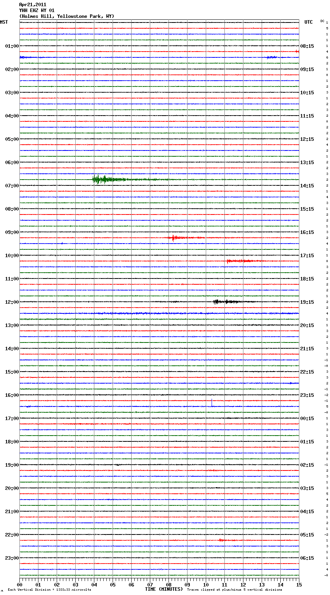Click the Each Vertical Division = 1333.33 microvolts note
The image size is (330, 595).
pos(49,590)
